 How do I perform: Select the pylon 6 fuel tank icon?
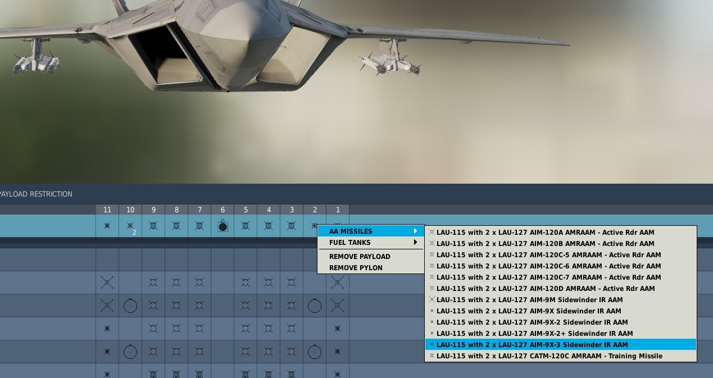tap(222, 226)
